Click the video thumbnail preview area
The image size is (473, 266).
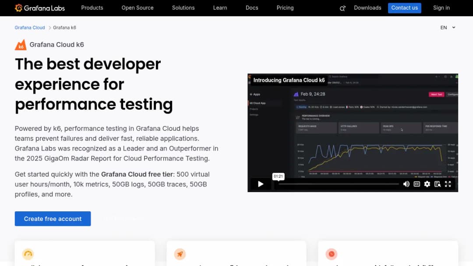click(x=353, y=133)
